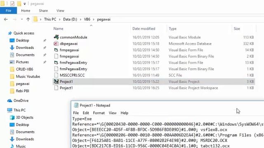Open Pictures in Quick access
Screen dimensions: 264x148
pos(22,62)
